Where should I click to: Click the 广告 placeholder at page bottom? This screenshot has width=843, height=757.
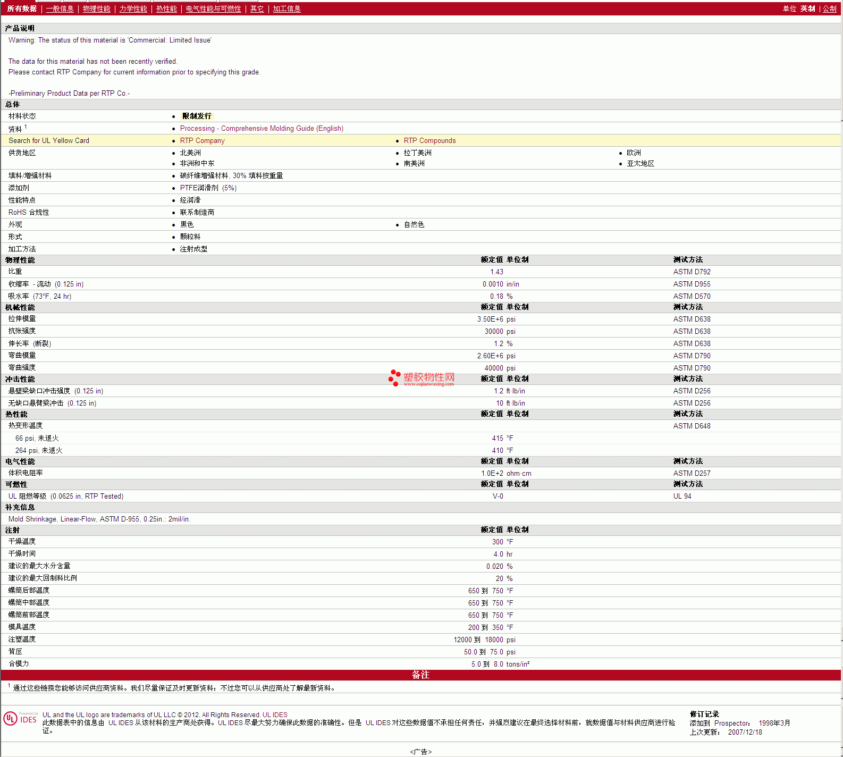(x=421, y=752)
